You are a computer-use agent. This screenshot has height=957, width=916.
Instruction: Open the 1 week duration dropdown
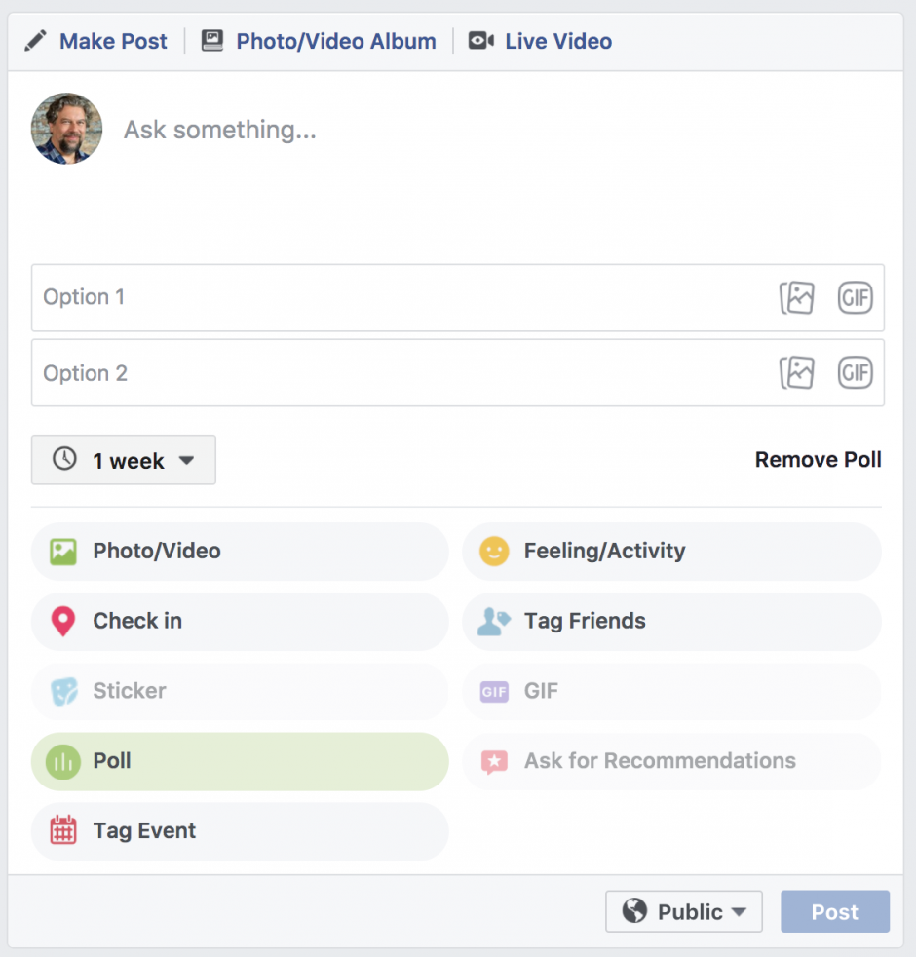tap(123, 459)
